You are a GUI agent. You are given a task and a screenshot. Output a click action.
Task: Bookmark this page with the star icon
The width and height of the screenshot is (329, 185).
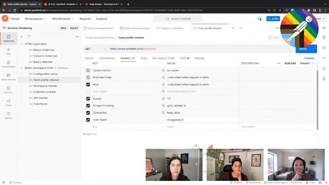click(x=280, y=10)
